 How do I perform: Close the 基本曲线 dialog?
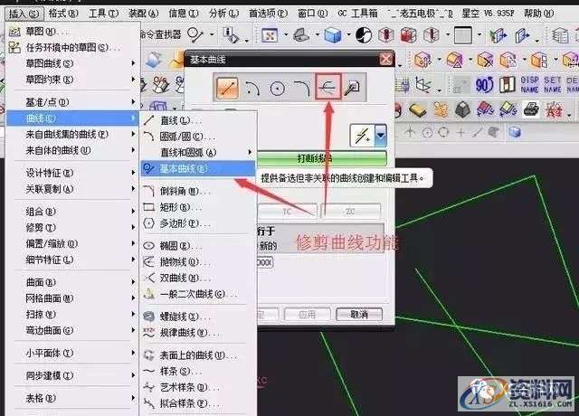point(386,59)
